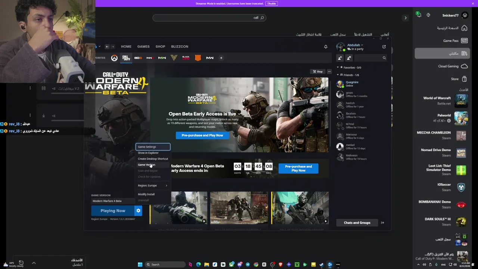The height and width of the screenshot is (269, 478).
Task: Collapse the Favorites friends group
Action: point(338,68)
